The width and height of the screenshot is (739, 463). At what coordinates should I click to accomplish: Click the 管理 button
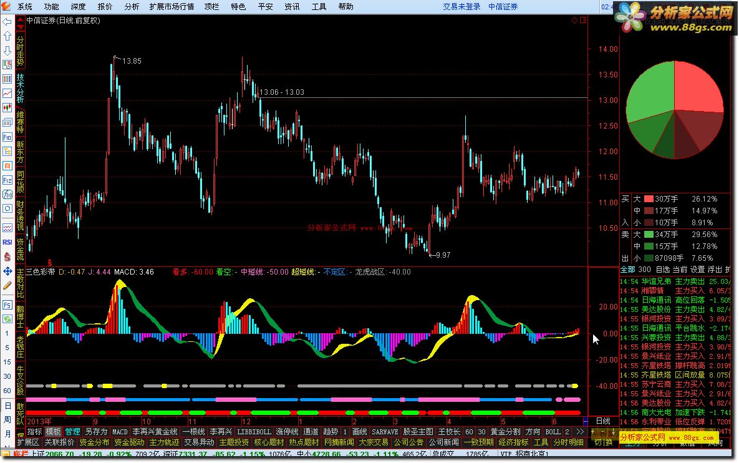coord(72,431)
